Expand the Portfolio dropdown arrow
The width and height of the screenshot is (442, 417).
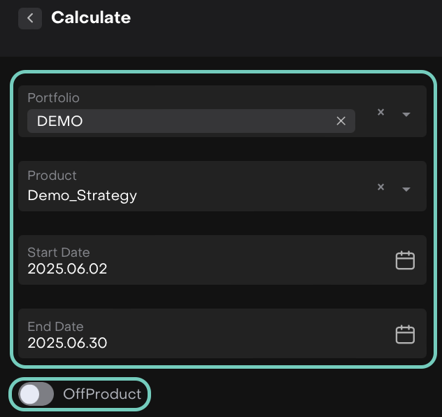(x=406, y=114)
